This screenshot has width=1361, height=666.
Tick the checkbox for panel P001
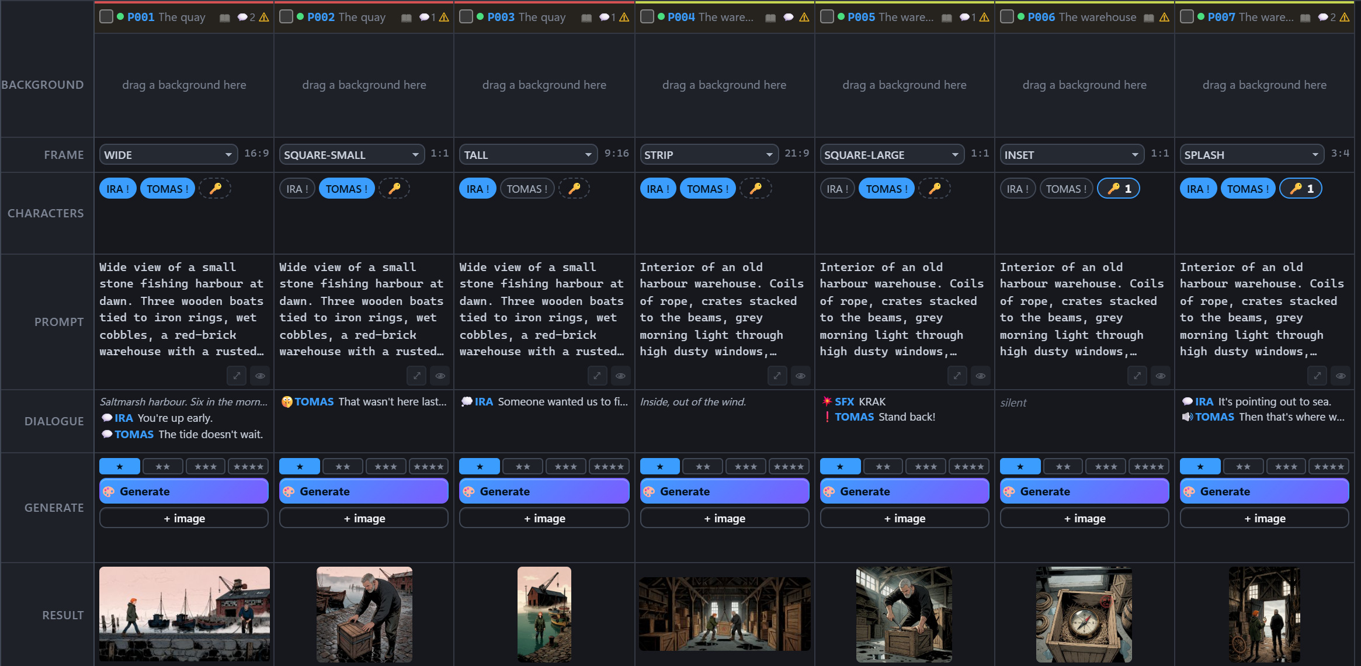pyautogui.click(x=106, y=16)
